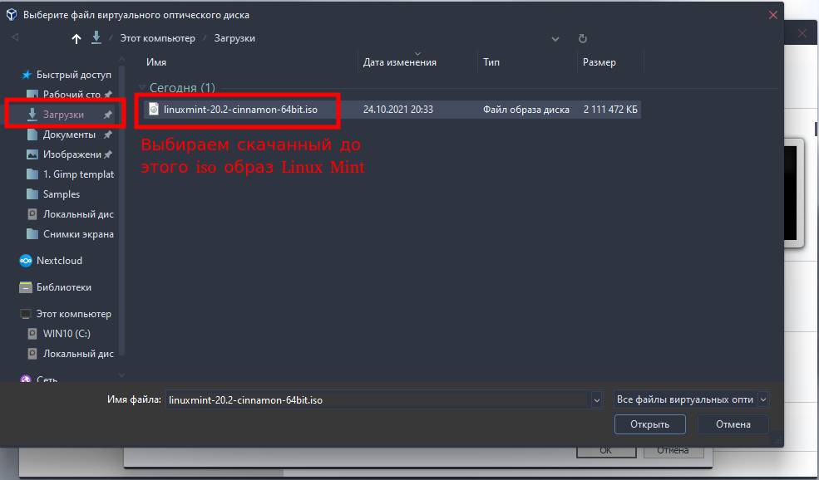Click the Up one level arrow
Image resolution: width=819 pixels, height=480 pixels.
(x=76, y=39)
